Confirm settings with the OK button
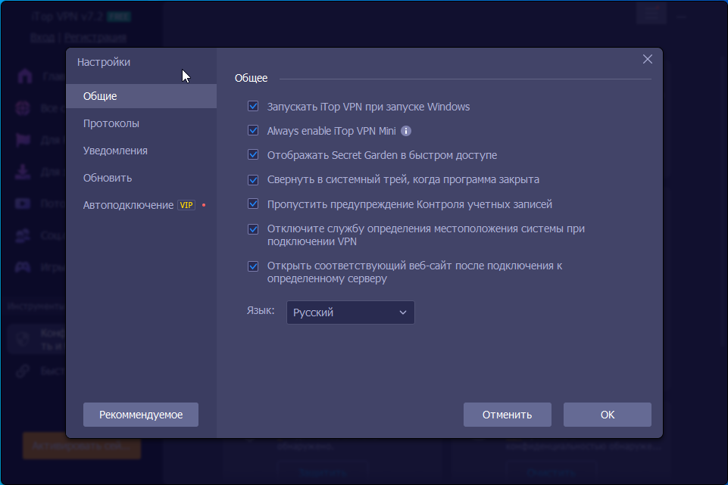Screen dimensions: 728x485 pos(607,415)
